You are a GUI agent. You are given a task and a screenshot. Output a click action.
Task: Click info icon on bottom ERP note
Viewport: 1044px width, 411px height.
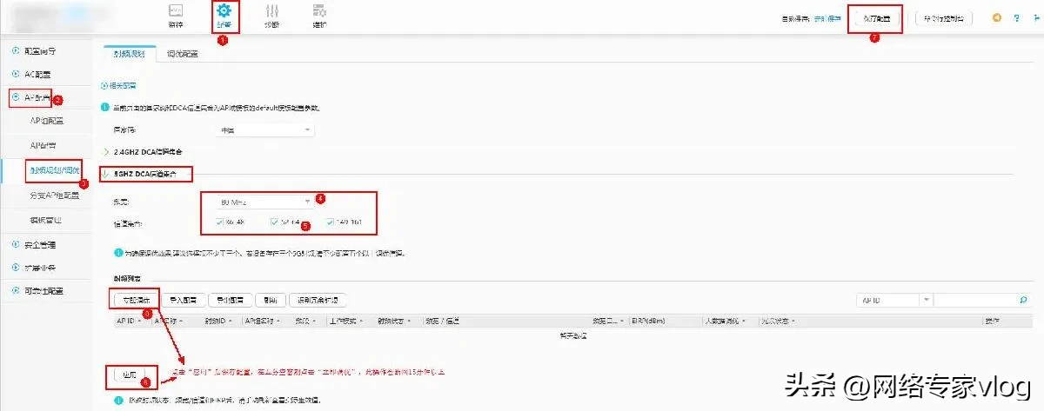(118, 401)
